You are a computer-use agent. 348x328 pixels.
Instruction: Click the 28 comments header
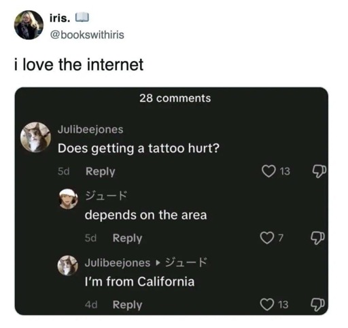175,98
